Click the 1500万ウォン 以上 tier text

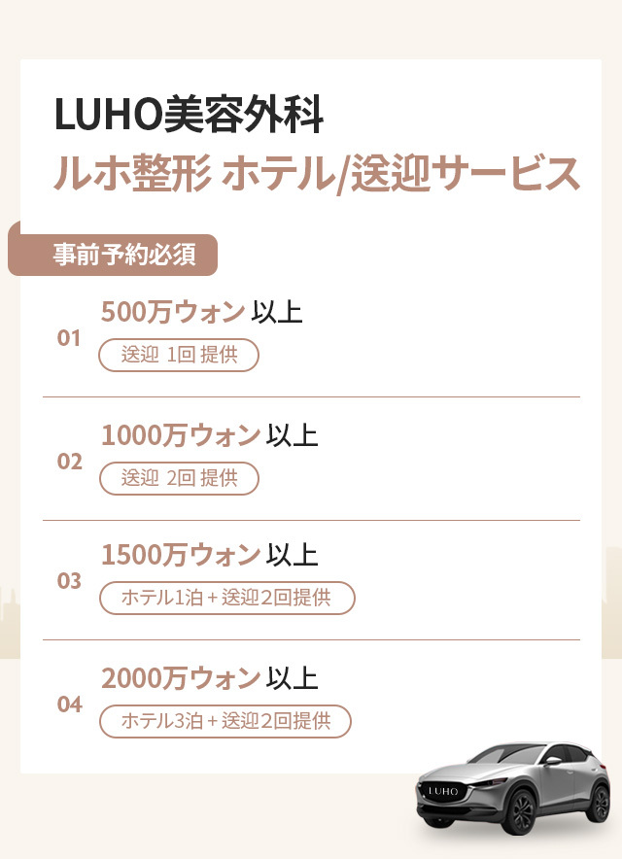(x=210, y=556)
